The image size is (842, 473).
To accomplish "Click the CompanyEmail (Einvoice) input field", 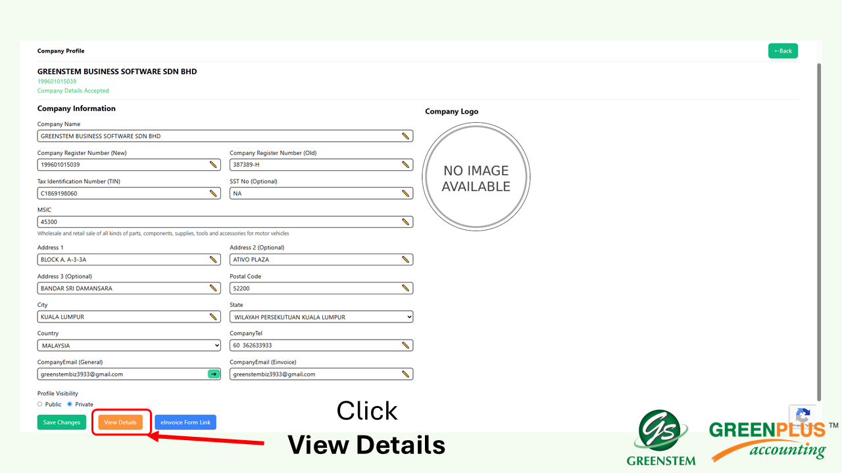I will coord(322,374).
